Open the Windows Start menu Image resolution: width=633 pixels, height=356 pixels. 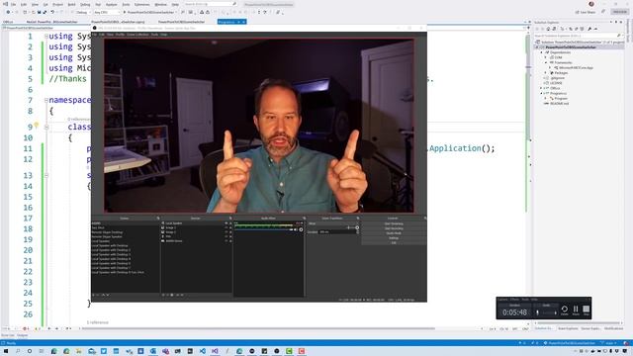[x=6, y=351]
